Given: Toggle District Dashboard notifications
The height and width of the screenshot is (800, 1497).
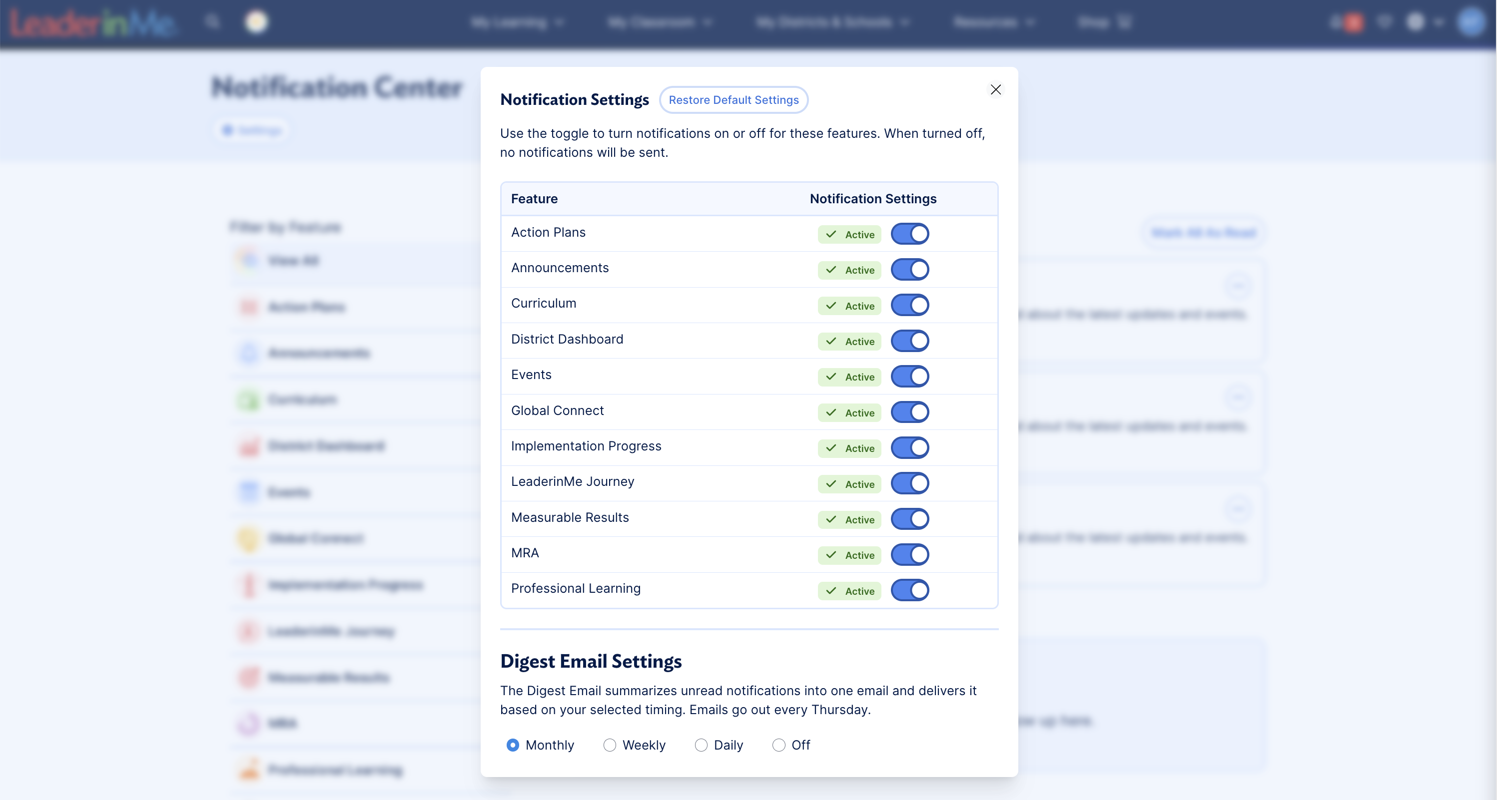Looking at the screenshot, I should tap(910, 341).
